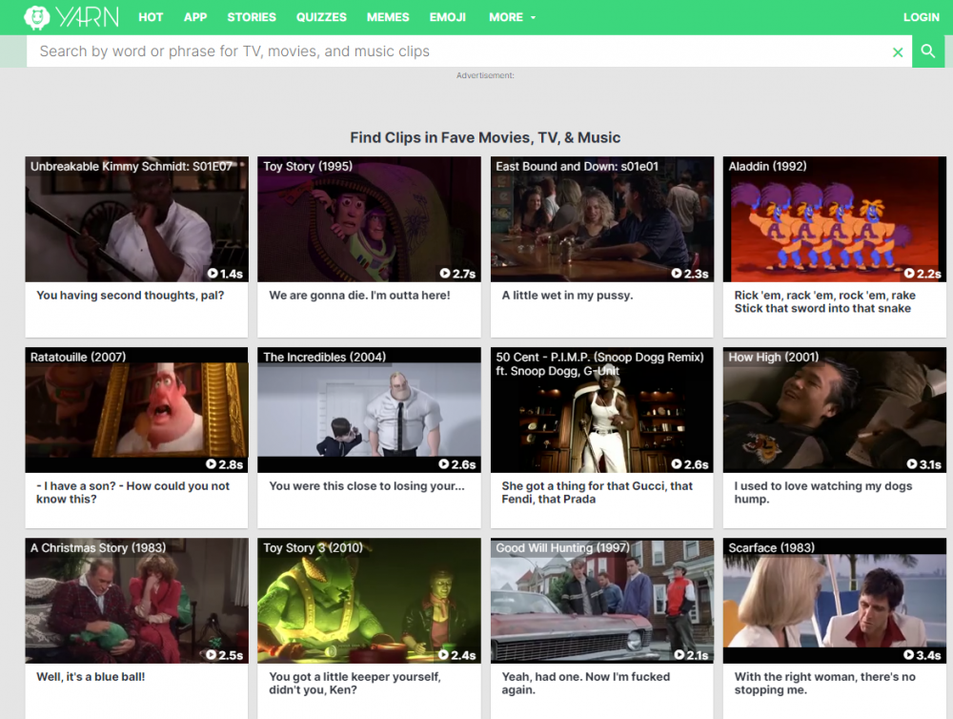The image size is (953, 719).
Task: Click caption "Rick 'em, rack 'em, rock 'em, rake"
Action: pyautogui.click(x=824, y=295)
